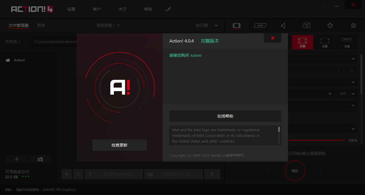365x195 pixels.
Task: Upload to Facebook button
Action: [x=114, y=174]
